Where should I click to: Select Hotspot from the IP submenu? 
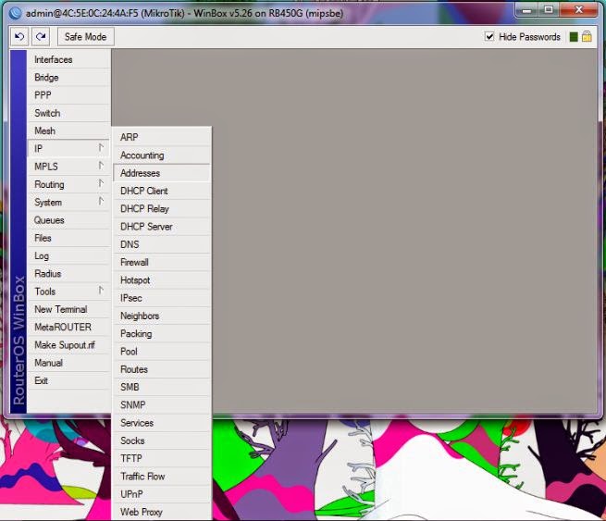[x=162, y=279]
